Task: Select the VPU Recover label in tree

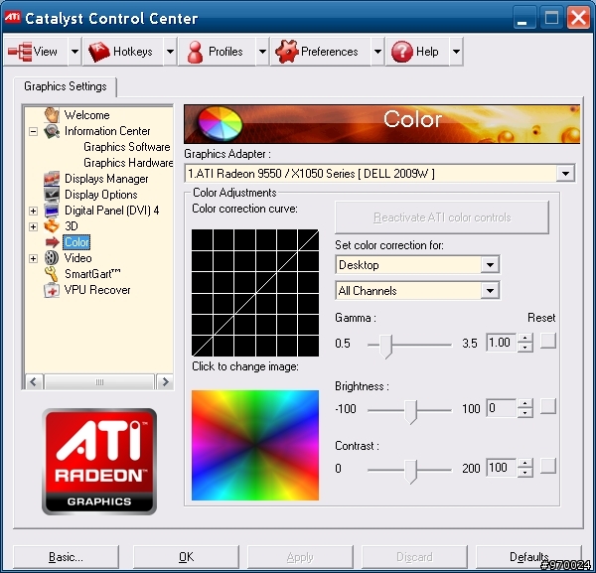Action: (97, 290)
